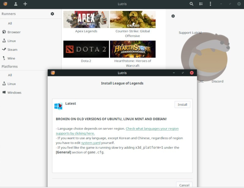Select the Wine runner

click(11, 58)
